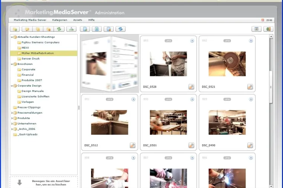Select the DSC_0501 thumbnail image
The width and height of the screenshot is (283, 188).
[x=168, y=122]
